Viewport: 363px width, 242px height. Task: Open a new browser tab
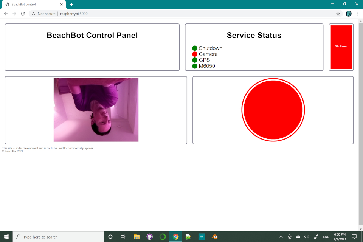[71, 4]
